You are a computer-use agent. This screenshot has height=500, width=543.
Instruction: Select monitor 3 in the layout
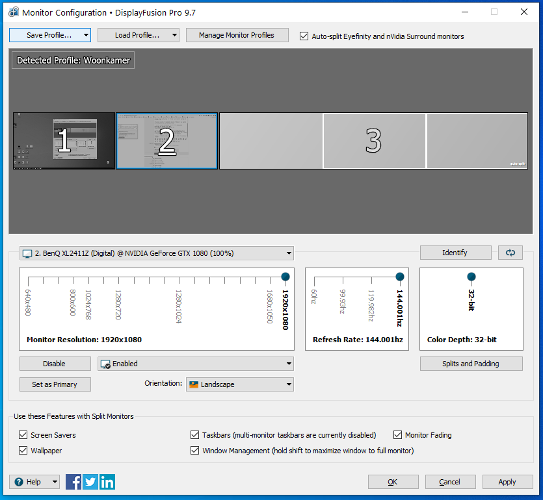point(373,141)
